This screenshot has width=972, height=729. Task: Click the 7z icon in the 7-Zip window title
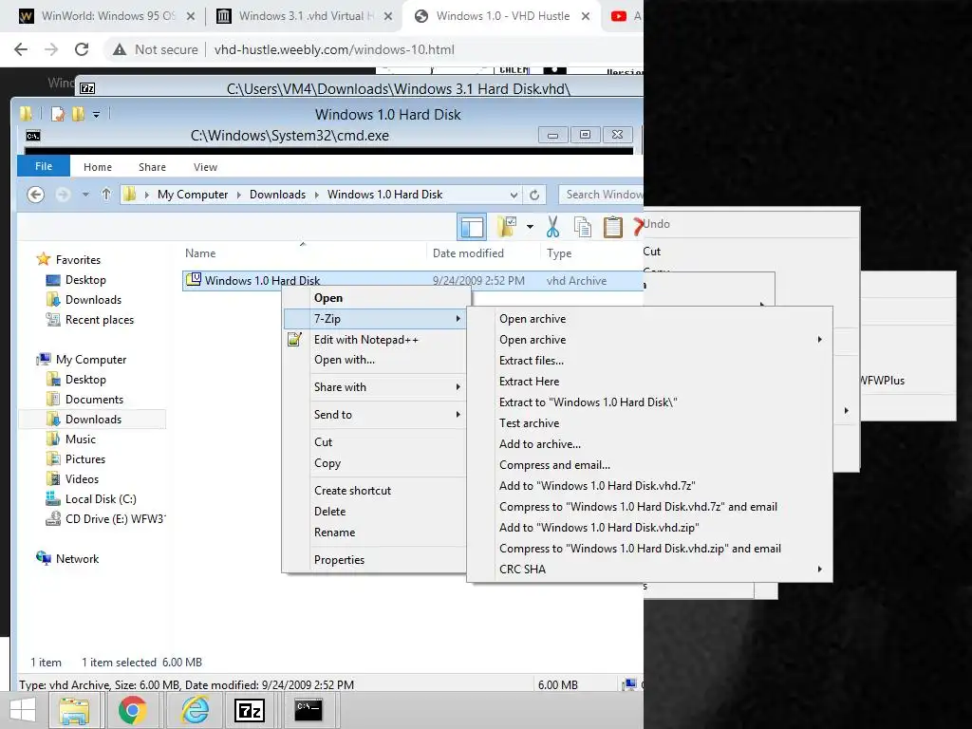click(87, 88)
